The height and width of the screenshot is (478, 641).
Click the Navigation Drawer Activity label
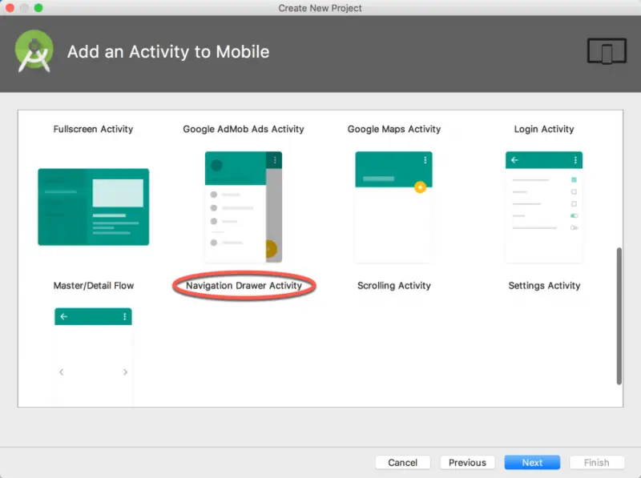coord(244,286)
